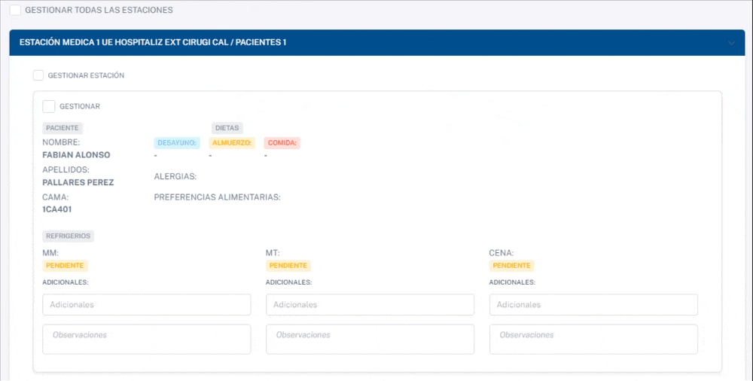The height and width of the screenshot is (381, 753).
Task: Click the Pendiente status under MT
Action: pos(288,266)
